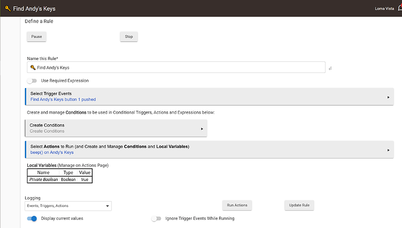This screenshot has width=402, height=228.
Task: Toggle Use Required Expression switch
Action: click(32, 81)
